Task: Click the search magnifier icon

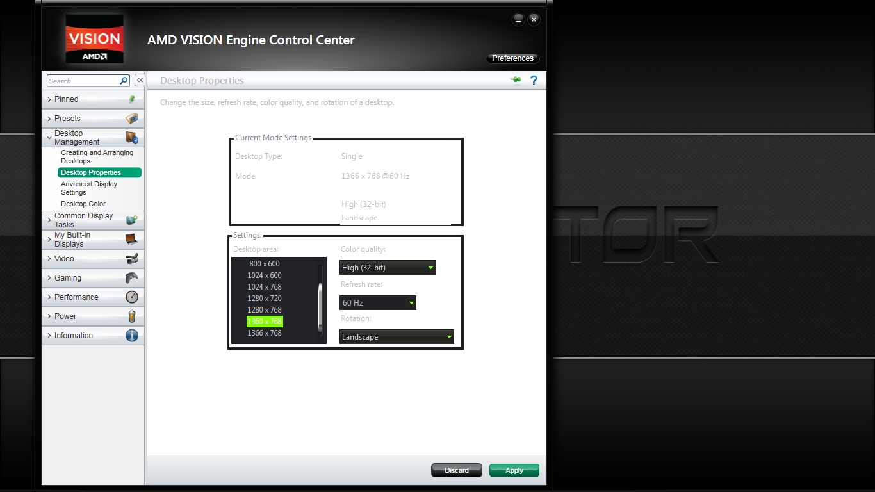Action: pyautogui.click(x=124, y=81)
